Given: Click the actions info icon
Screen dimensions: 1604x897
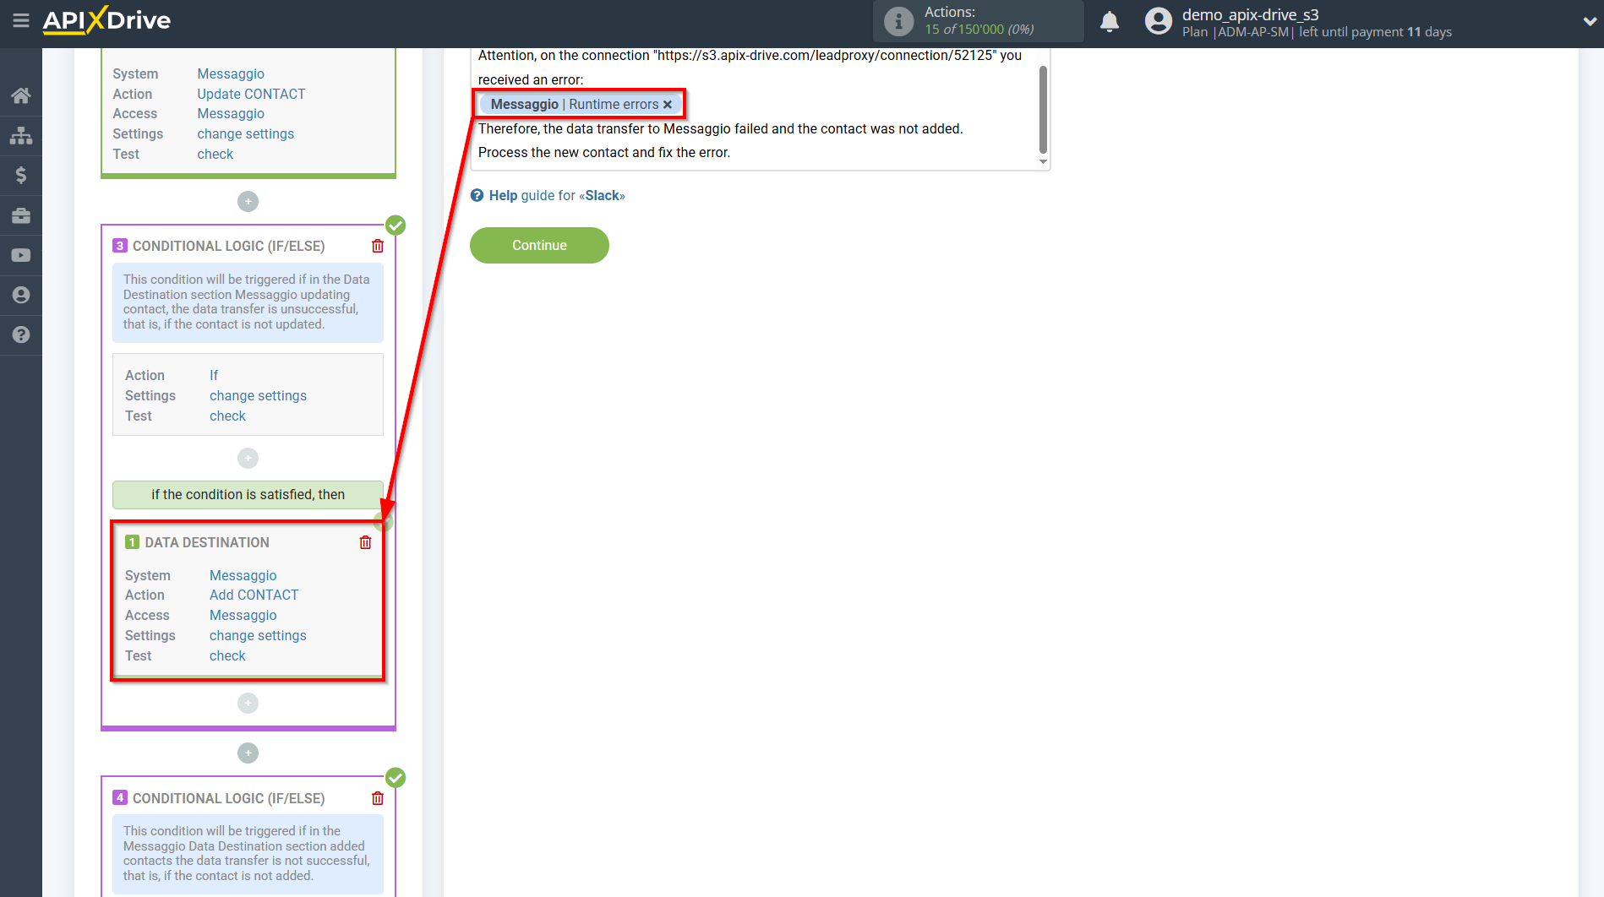Looking at the screenshot, I should click(898, 21).
